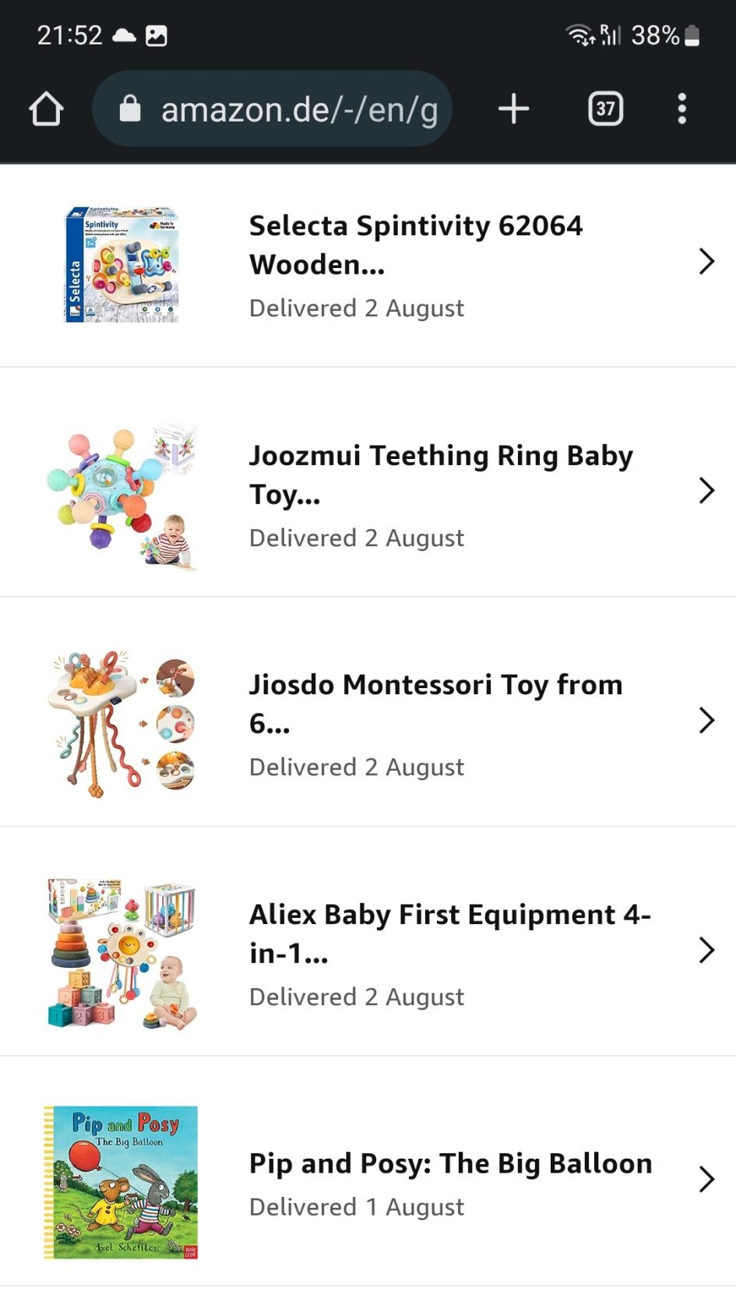The height and width of the screenshot is (1313, 736).
Task: Expand the Aliex Baby First Equipment chevron
Action: coord(706,951)
